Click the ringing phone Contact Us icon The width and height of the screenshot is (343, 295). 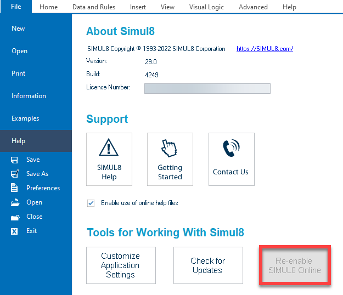tap(232, 148)
